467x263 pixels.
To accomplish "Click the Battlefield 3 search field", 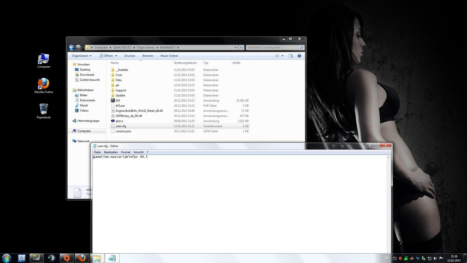I will click(x=275, y=47).
